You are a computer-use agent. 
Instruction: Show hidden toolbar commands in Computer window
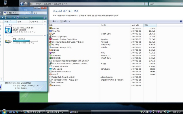pos(31,18)
